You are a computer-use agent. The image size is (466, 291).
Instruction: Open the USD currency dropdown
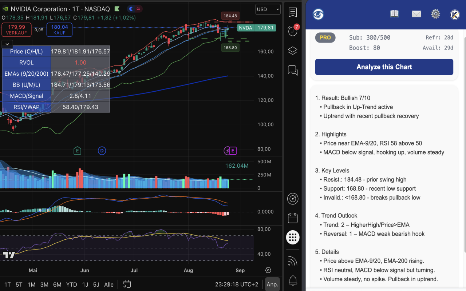[268, 9]
